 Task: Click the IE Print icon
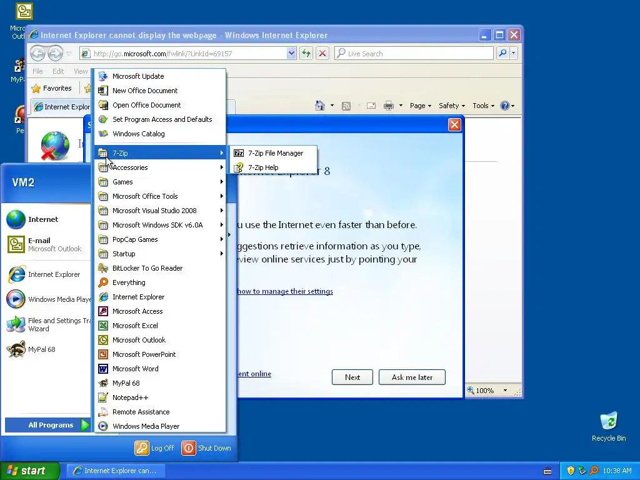(389, 106)
